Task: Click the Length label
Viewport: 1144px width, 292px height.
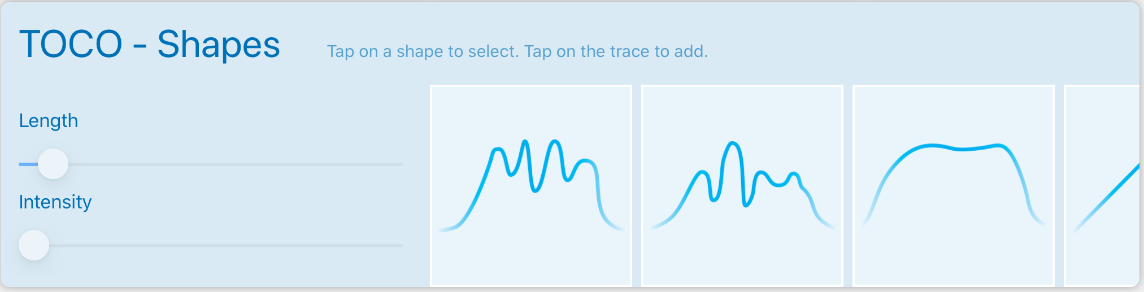Action: click(x=49, y=121)
